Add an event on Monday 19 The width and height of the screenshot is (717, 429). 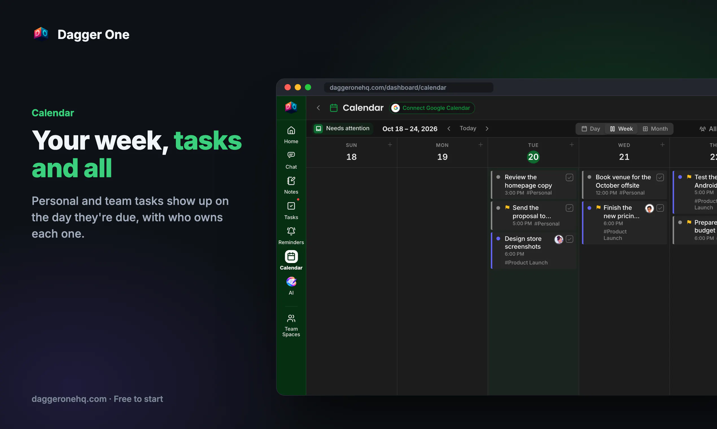[x=480, y=145]
